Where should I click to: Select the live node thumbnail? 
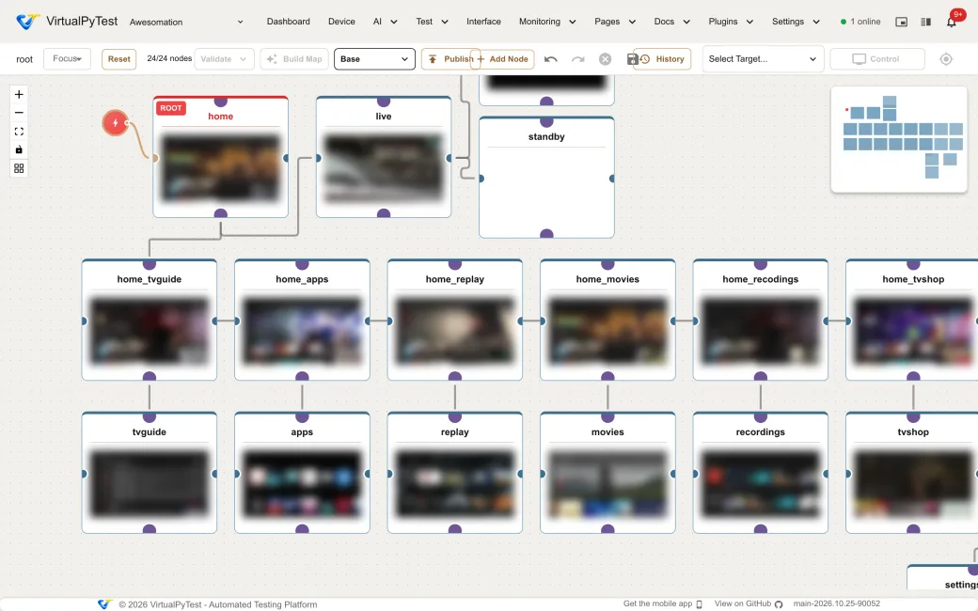pyautogui.click(x=384, y=168)
